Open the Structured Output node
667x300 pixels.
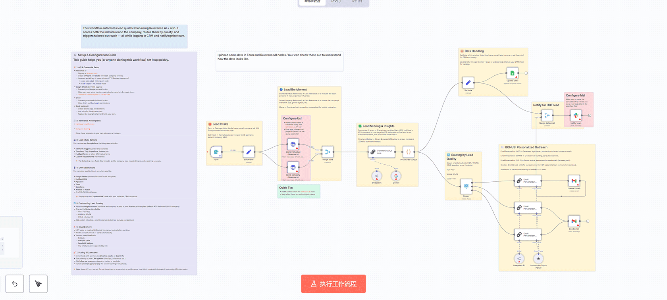tap(408, 152)
